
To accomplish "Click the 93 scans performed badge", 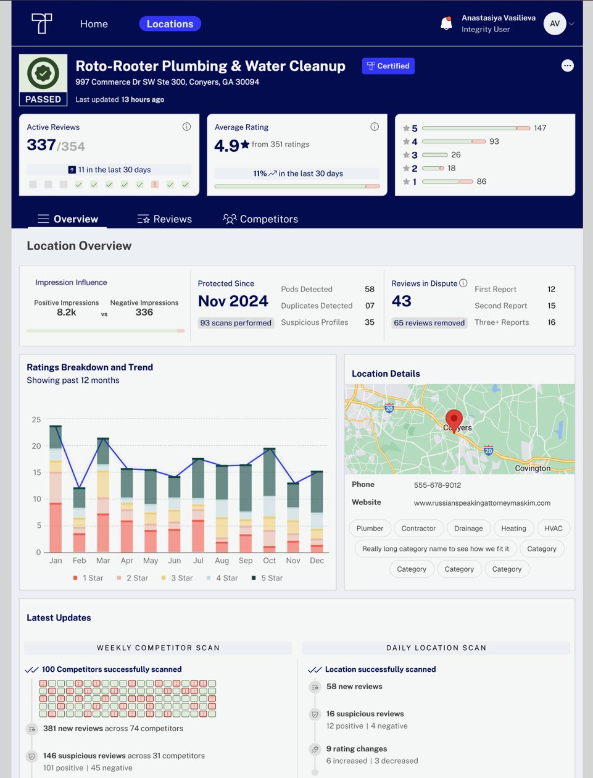I will click(236, 323).
